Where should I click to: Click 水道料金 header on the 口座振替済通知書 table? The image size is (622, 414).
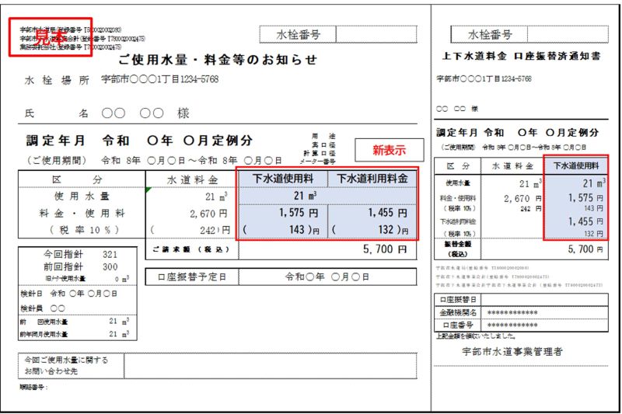[512, 166]
